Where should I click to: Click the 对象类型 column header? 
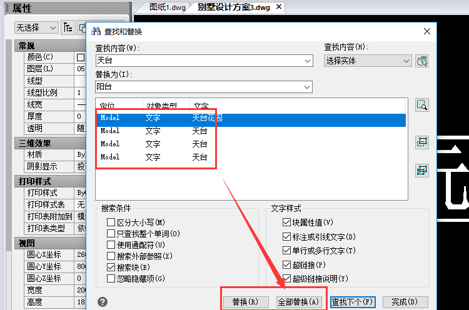(x=166, y=104)
